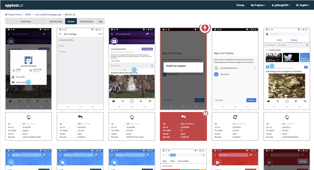Open screenshot of step 307 popup
The height and width of the screenshot is (170, 314).
(28, 69)
